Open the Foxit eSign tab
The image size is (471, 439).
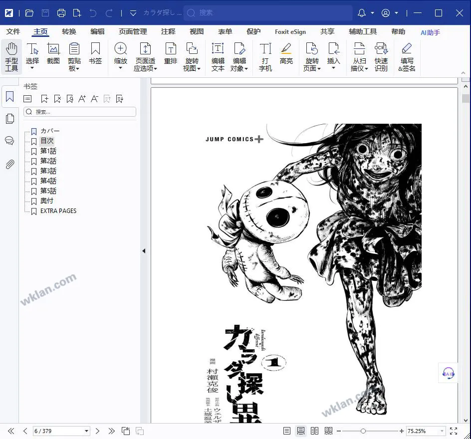pos(290,32)
